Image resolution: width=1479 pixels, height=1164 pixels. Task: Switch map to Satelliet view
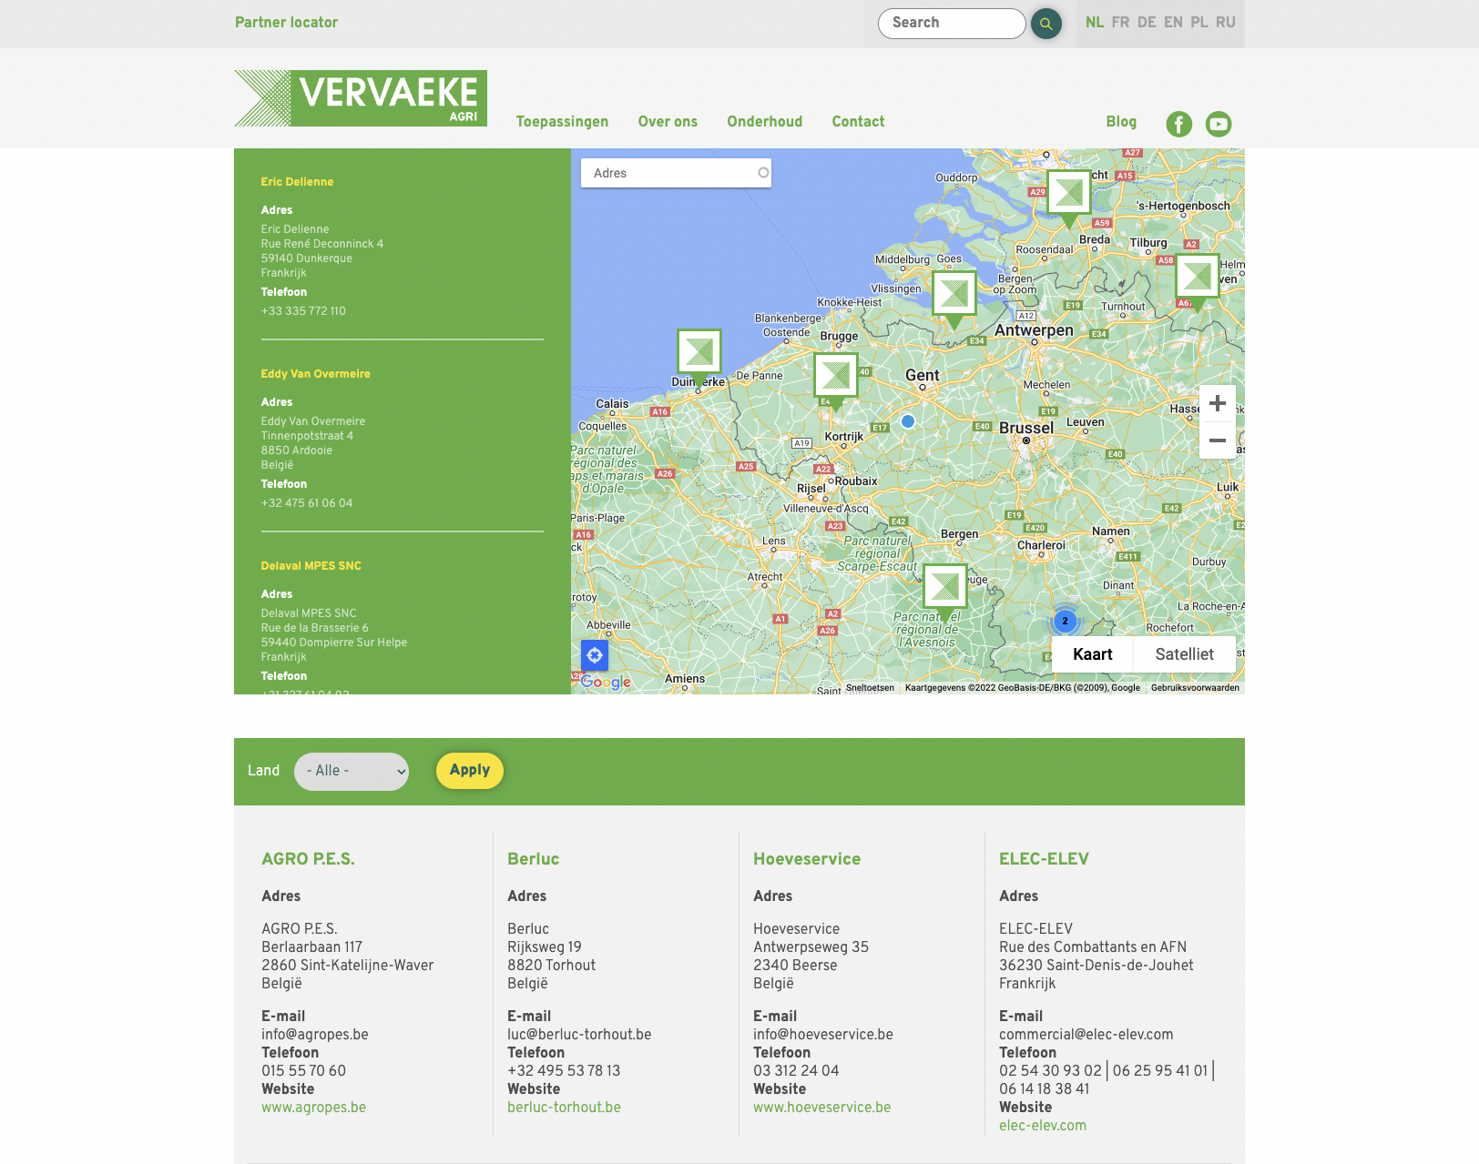(x=1184, y=654)
